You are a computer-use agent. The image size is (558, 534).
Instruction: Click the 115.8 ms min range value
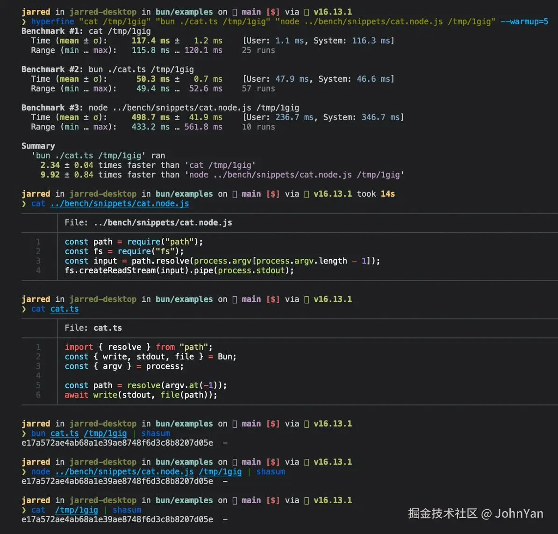[x=150, y=50]
